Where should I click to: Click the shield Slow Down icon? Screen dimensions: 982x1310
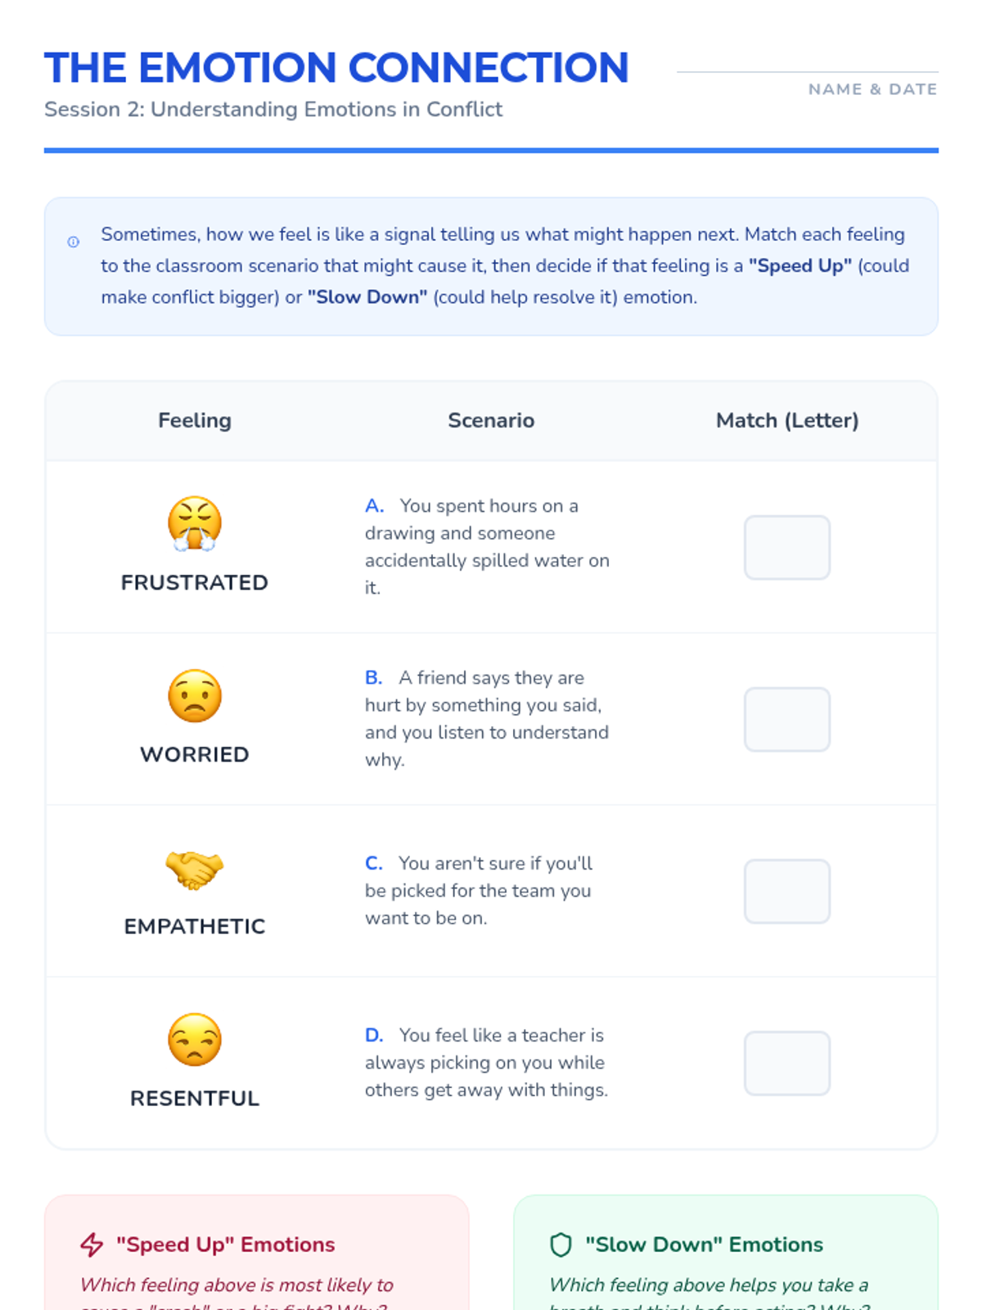561,1244
